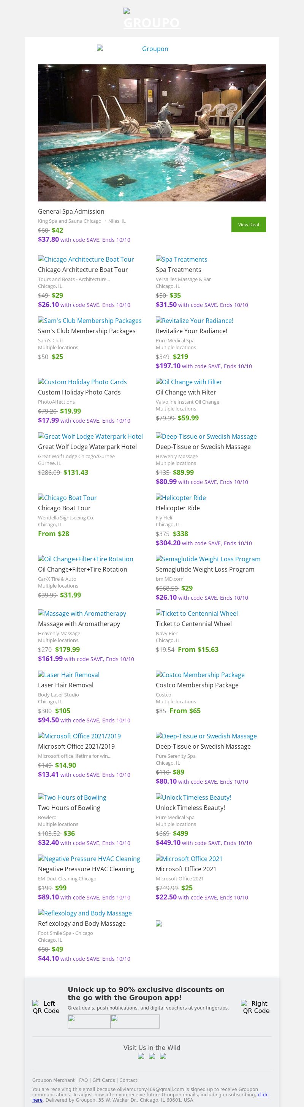Screen dimensions: 304x1107
Task: Click the middle social icon under Visit Us in the Wild
Action: point(152,1056)
